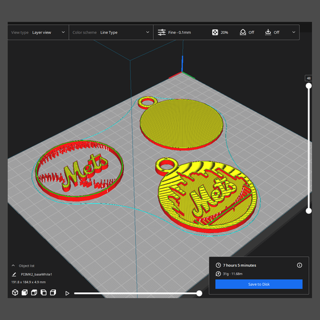Click the support icon showing Off

click(x=243, y=32)
